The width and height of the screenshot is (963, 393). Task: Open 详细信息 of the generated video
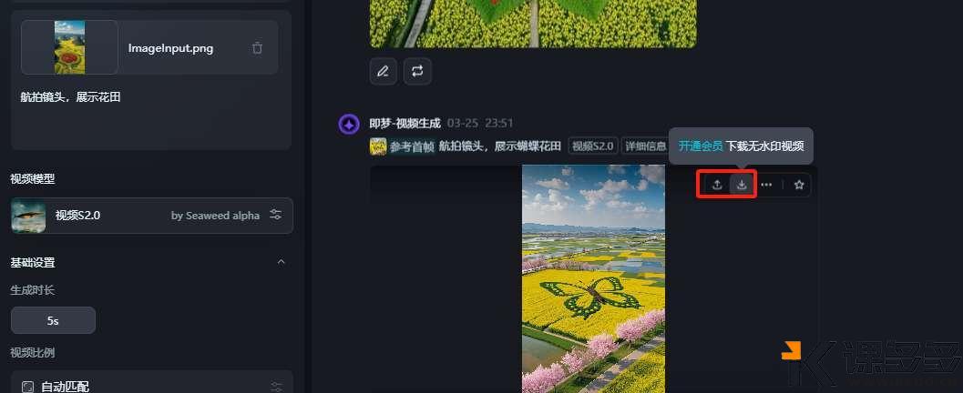click(645, 146)
